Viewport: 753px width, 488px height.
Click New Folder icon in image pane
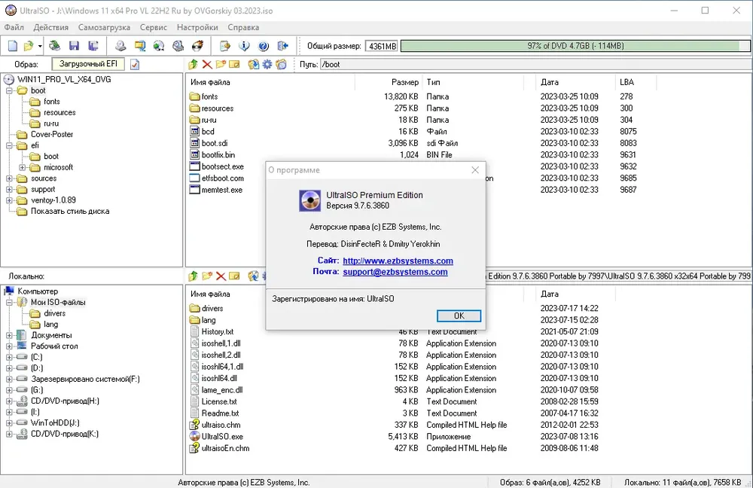pyautogui.click(x=221, y=64)
